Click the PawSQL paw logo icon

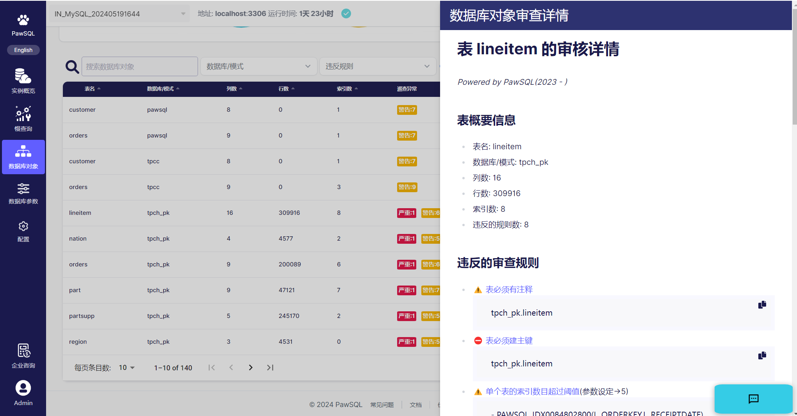point(23,20)
